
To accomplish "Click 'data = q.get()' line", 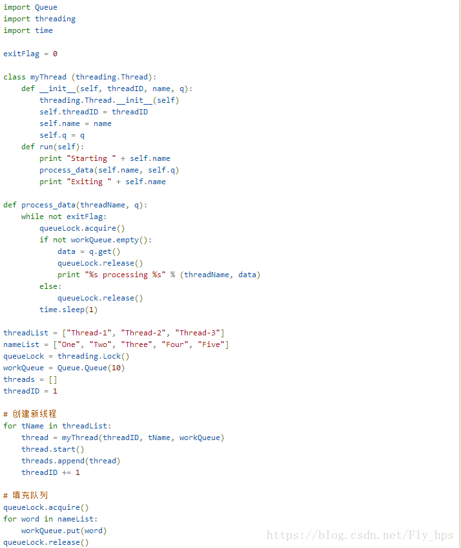I will pos(89,251).
